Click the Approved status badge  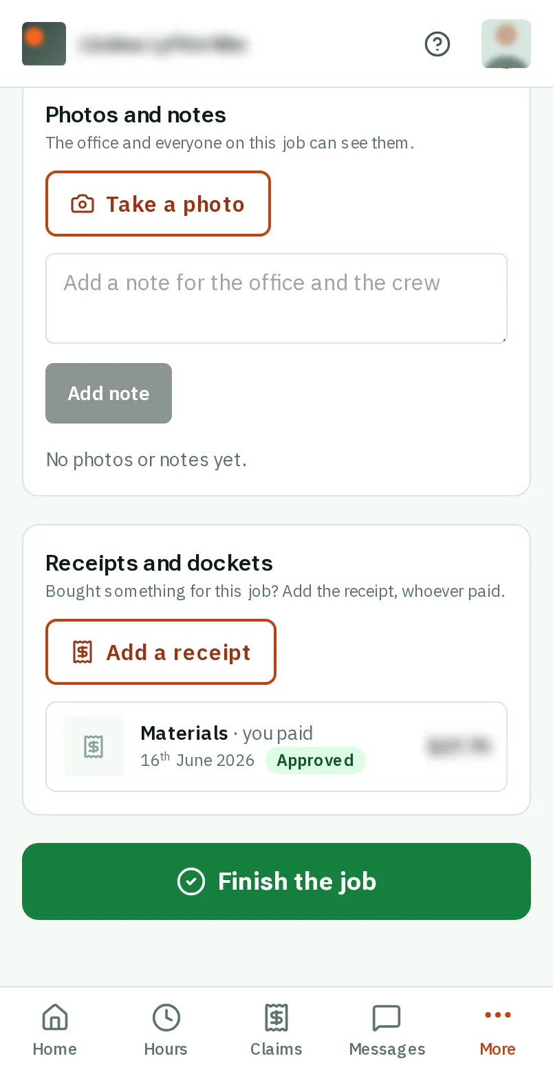(316, 760)
